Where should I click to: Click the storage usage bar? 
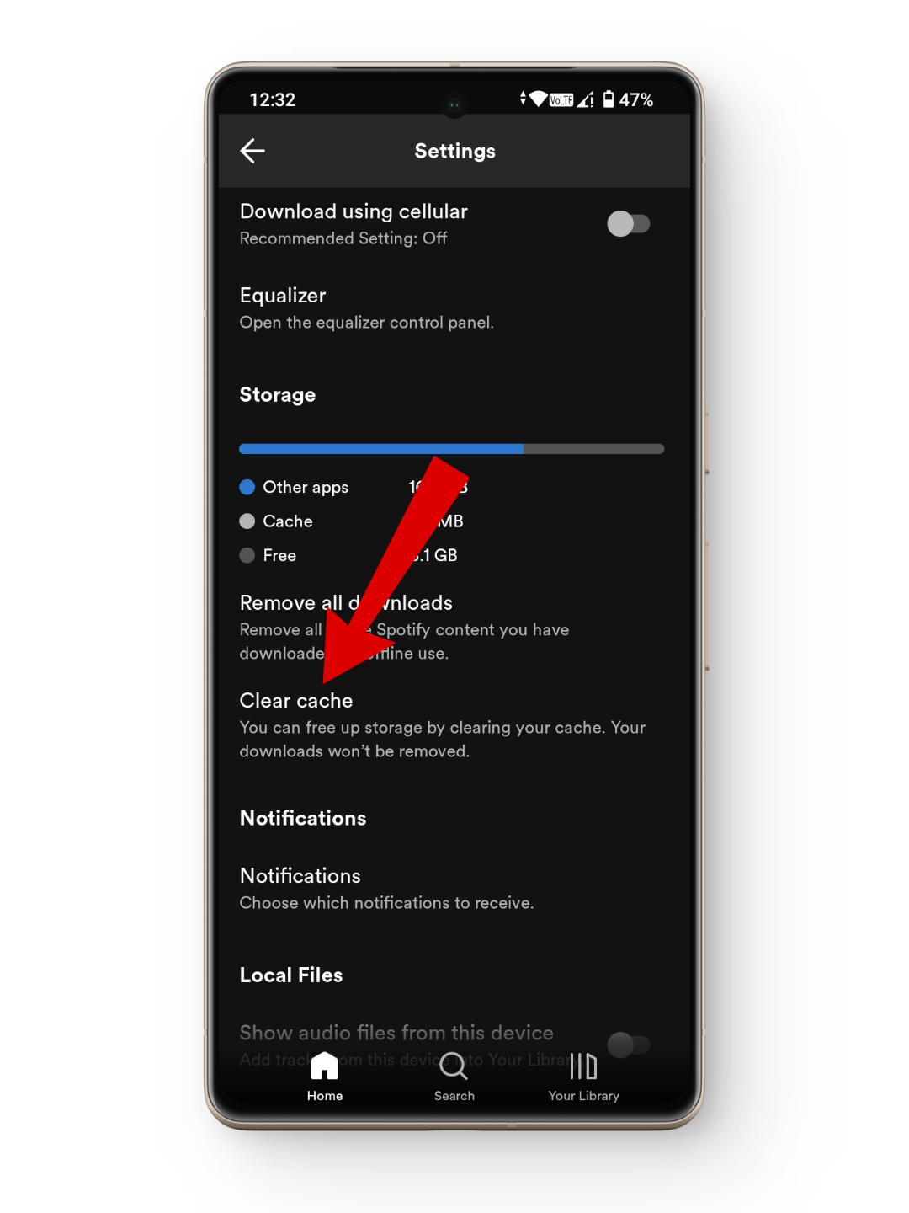coord(452,449)
